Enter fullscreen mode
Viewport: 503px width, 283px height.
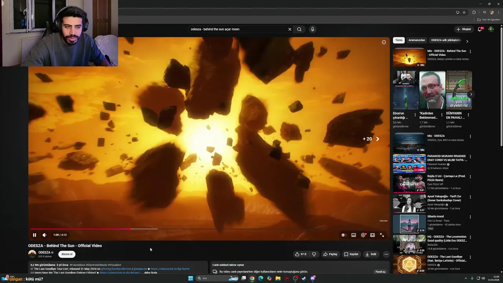coord(382,235)
